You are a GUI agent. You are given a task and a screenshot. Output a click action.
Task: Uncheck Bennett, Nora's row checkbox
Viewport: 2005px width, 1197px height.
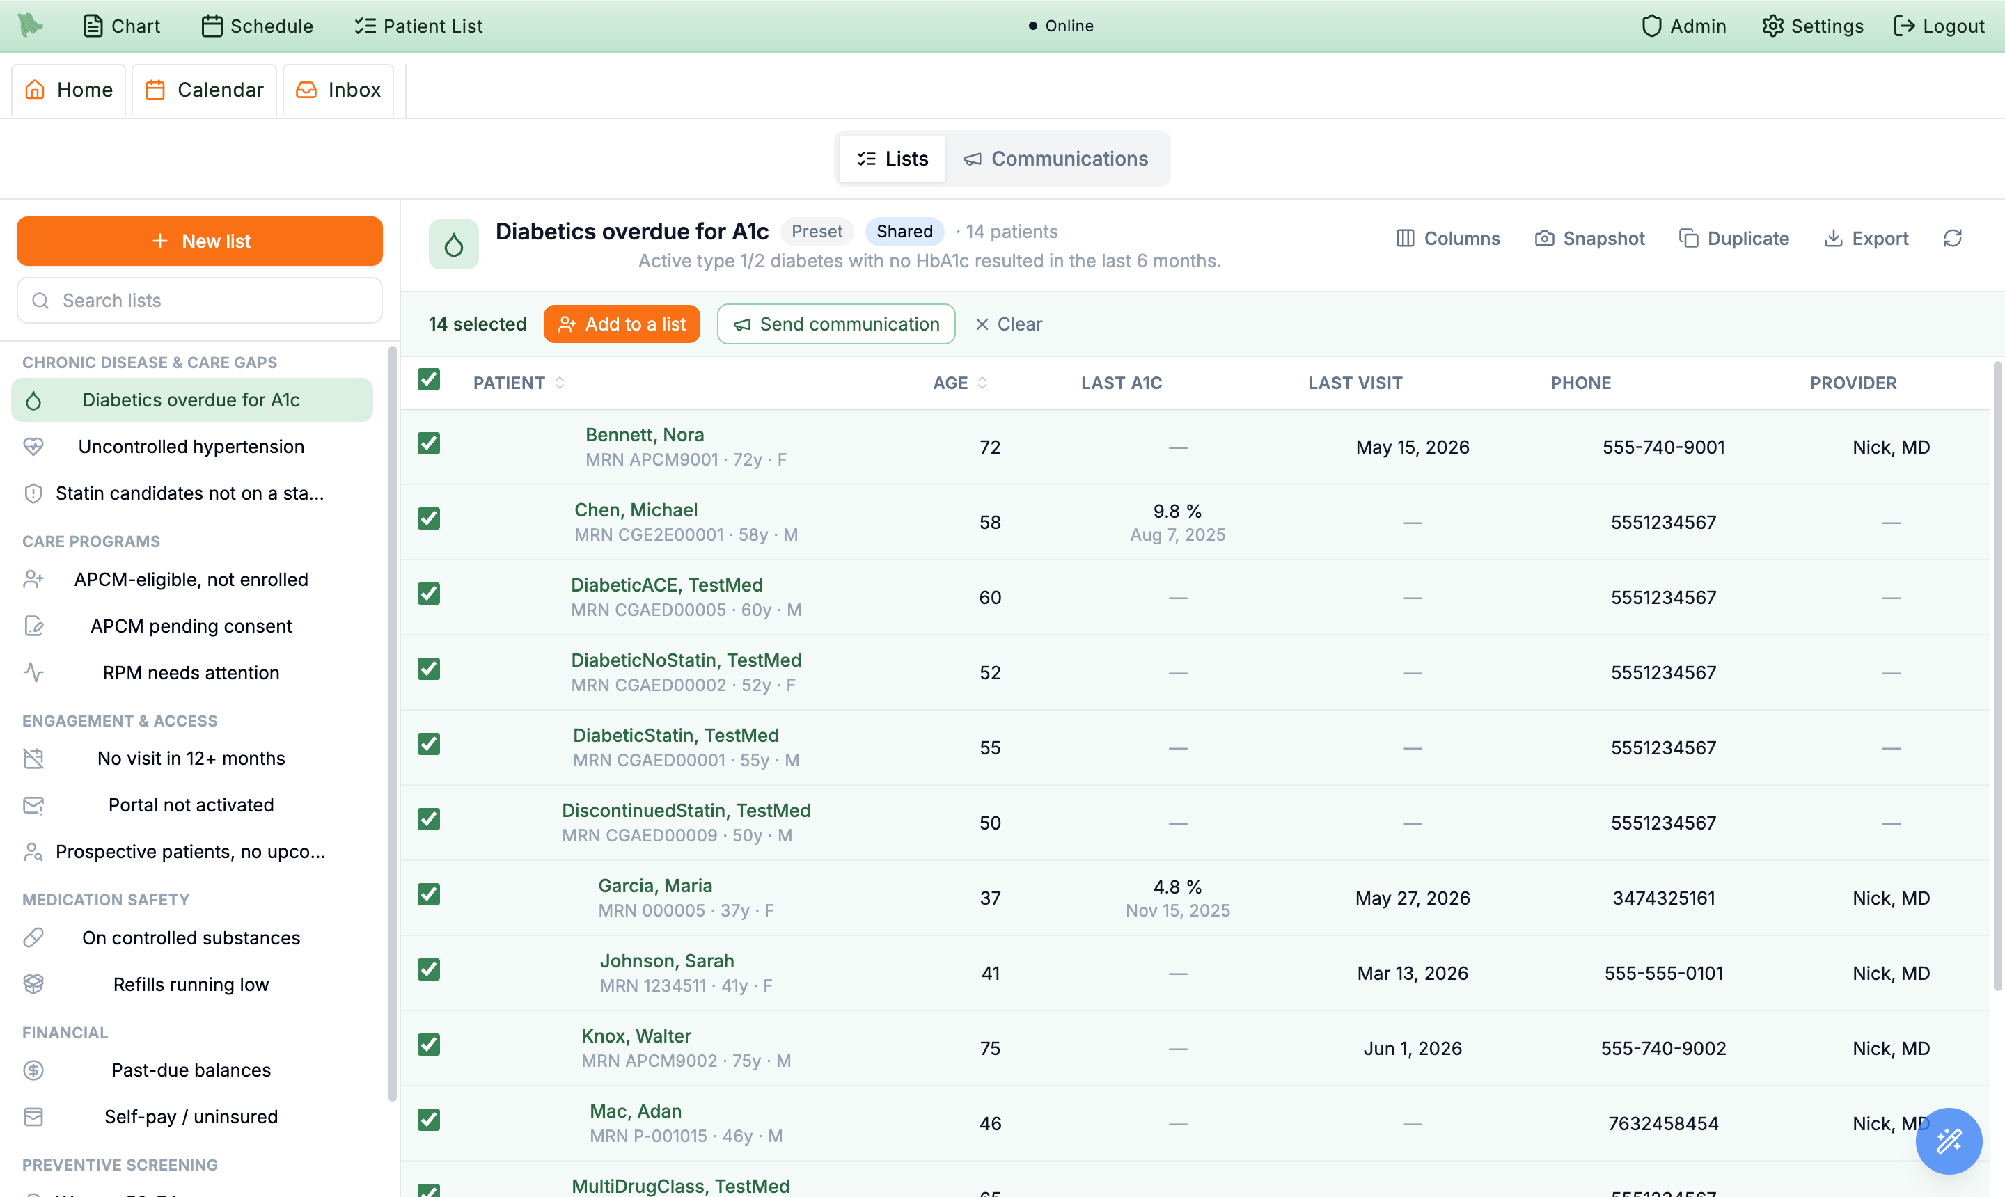428,443
